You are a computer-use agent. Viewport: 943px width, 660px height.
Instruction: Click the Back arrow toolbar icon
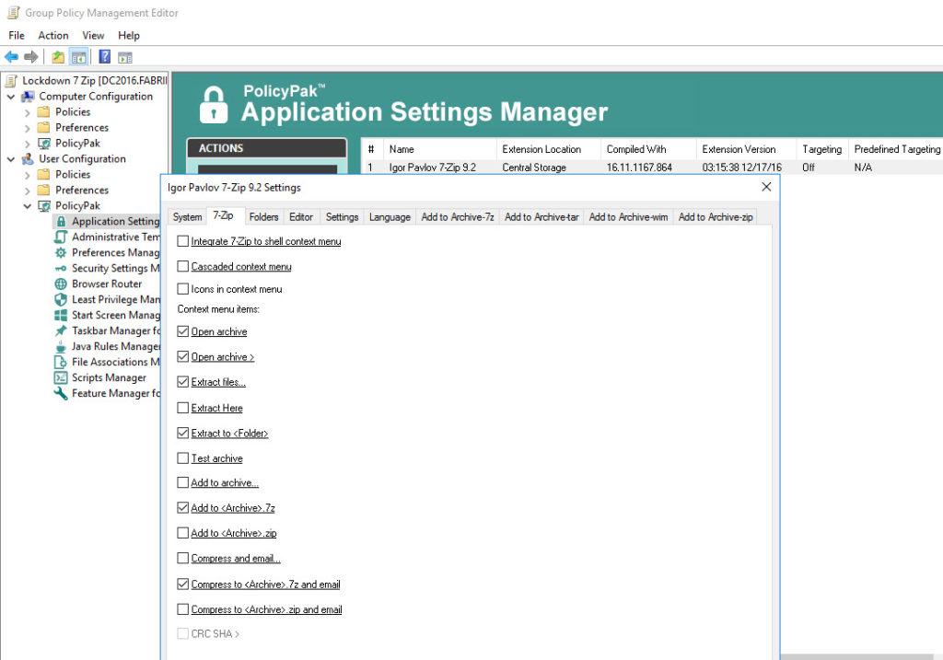click(x=11, y=57)
